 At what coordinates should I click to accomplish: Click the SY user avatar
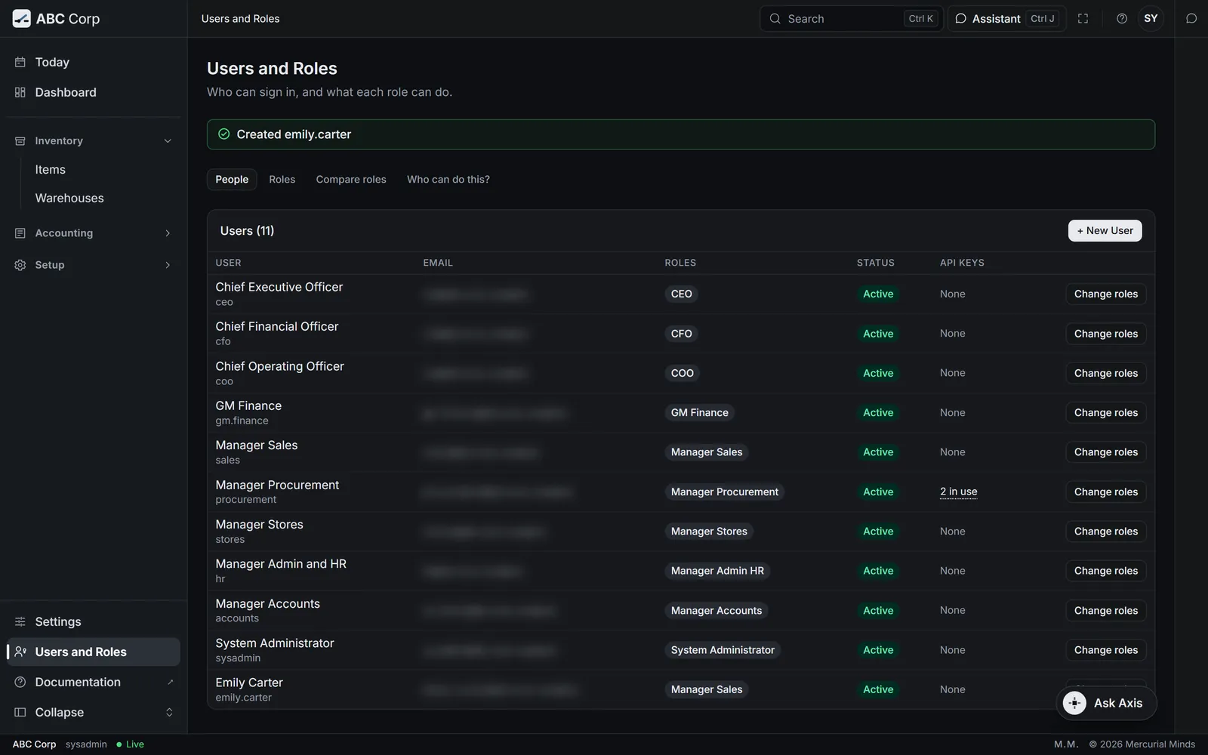click(x=1151, y=19)
